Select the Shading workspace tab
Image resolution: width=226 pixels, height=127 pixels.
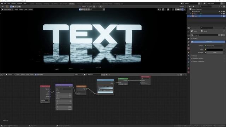[72, 4]
